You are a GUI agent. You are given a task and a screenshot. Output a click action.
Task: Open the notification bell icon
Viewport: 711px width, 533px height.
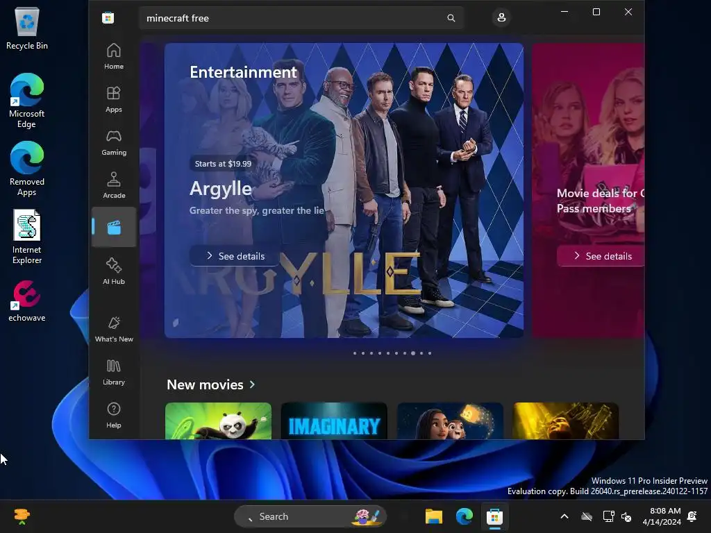coord(692,516)
